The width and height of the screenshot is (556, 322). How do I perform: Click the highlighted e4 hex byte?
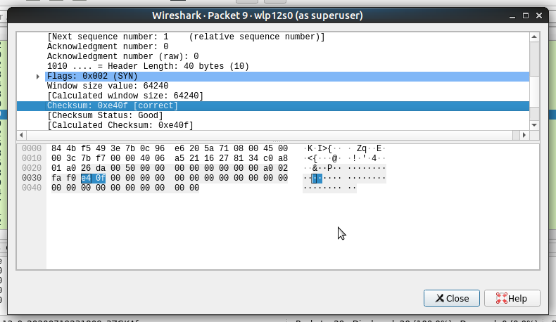86,178
